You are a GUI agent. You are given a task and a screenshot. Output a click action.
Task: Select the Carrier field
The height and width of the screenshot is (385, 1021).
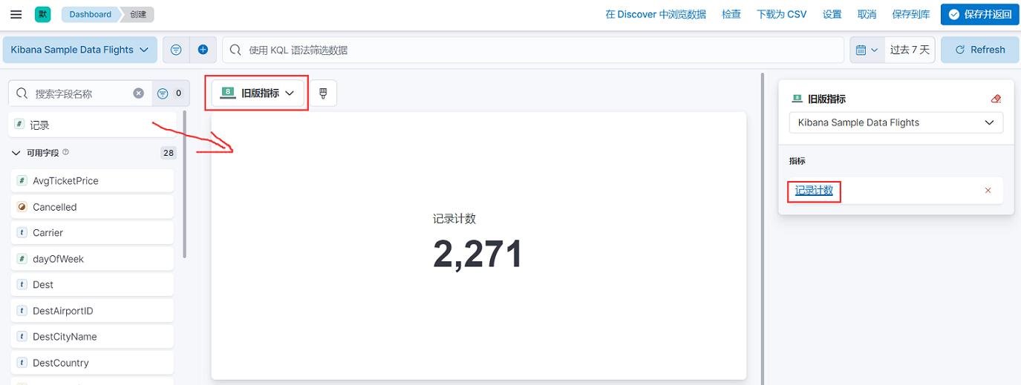coord(92,233)
